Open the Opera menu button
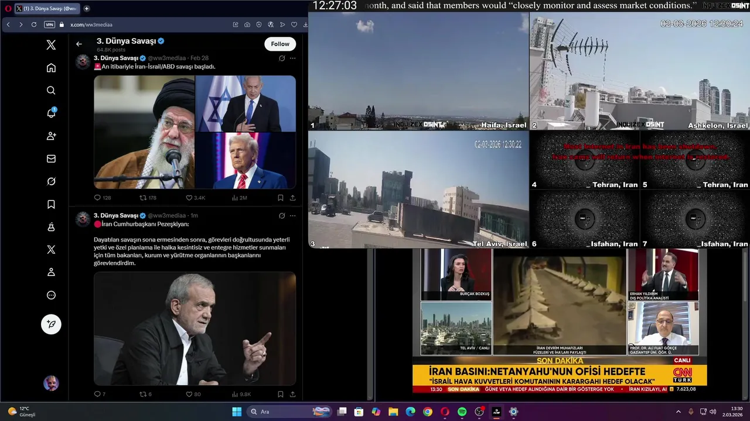 8,8
